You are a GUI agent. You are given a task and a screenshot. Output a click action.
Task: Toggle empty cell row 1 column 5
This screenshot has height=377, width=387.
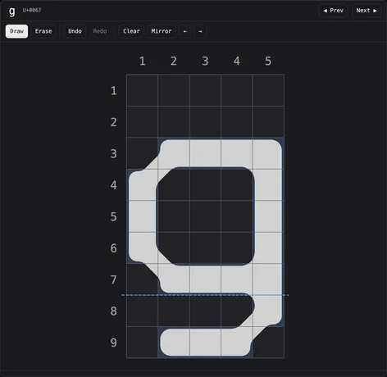(268, 90)
